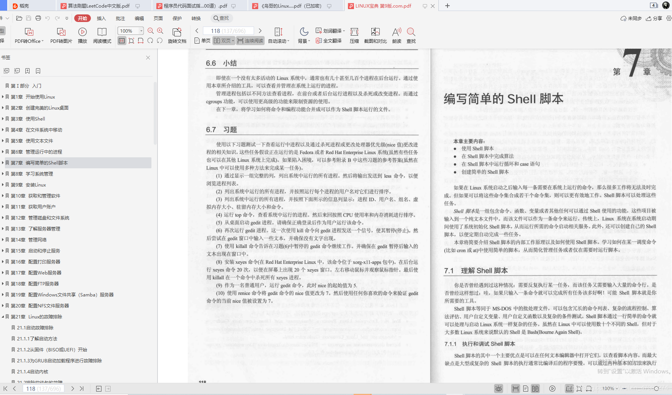Toggle single-page view in the status bar

click(525, 389)
